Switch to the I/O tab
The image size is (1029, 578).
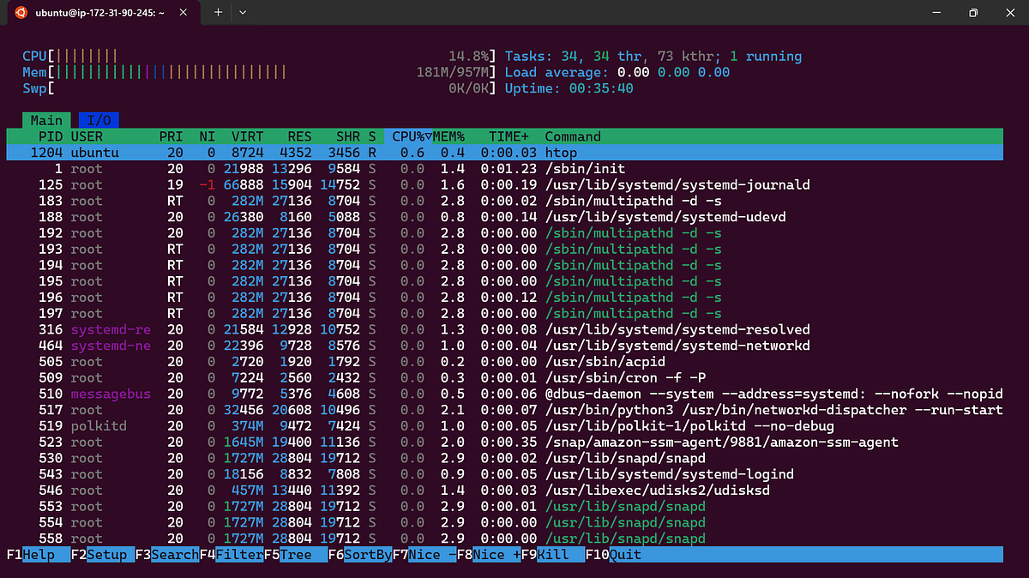coord(97,120)
